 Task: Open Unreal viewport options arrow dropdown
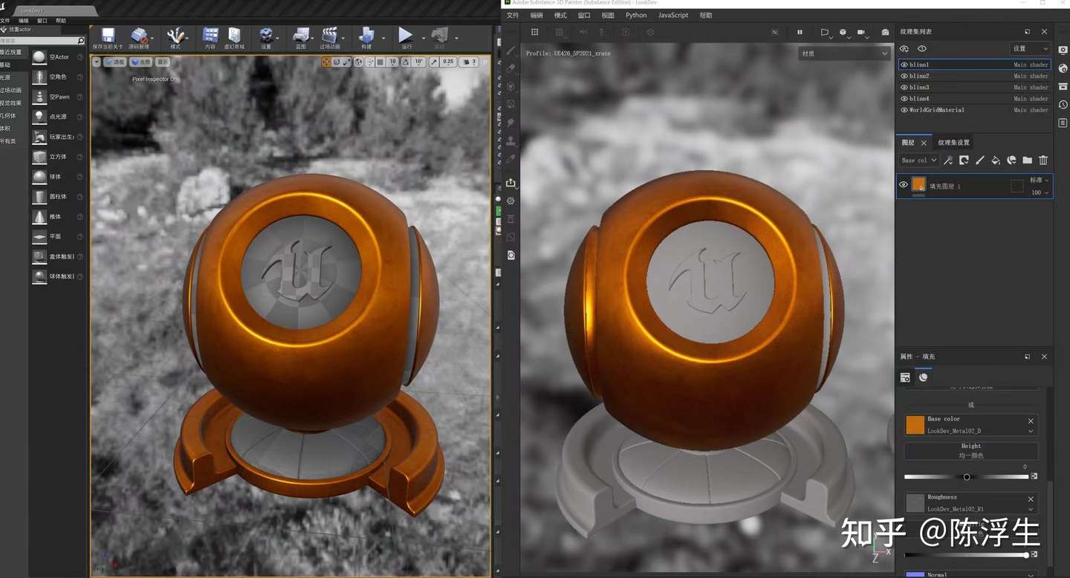97,62
